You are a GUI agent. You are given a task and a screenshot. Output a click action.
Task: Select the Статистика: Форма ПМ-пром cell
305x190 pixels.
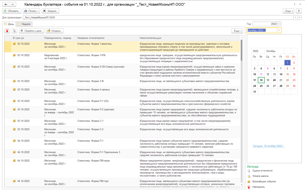click(x=107, y=168)
